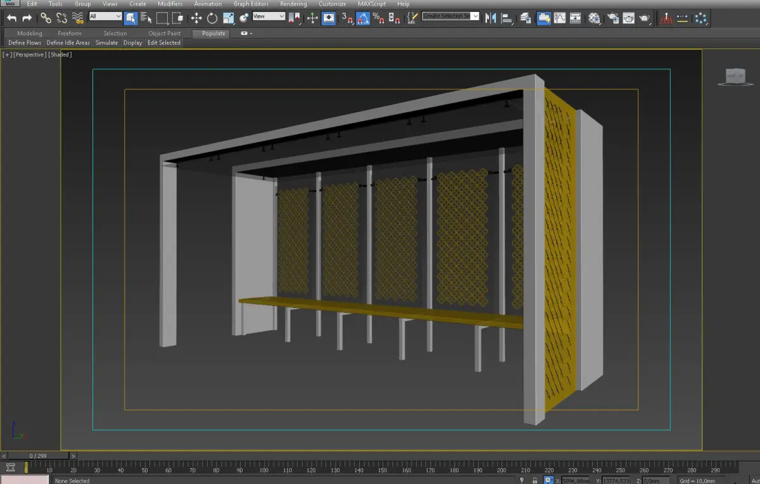Choose the Rectangular Selection Region tool
760x484 pixels.
point(162,18)
